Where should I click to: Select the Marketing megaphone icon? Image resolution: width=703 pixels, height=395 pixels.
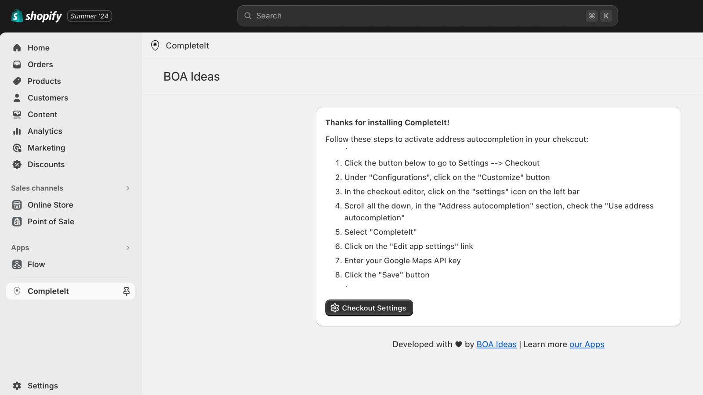(17, 148)
